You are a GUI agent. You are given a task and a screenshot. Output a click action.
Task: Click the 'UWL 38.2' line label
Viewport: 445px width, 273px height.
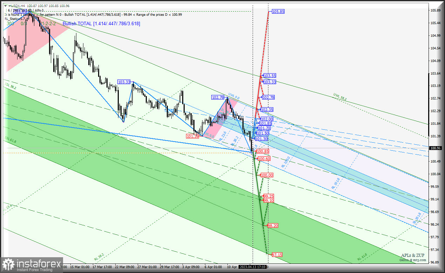340,97
